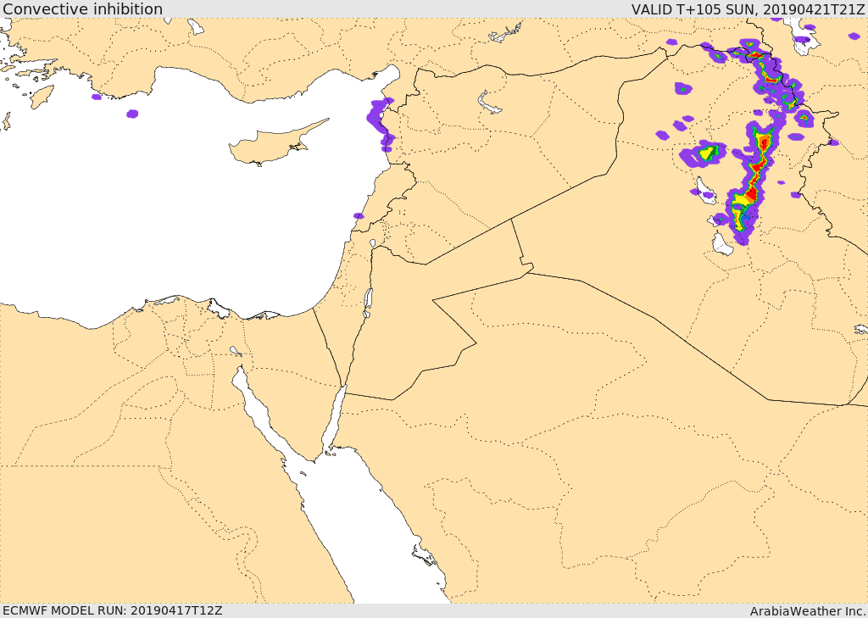Click the yellow-green CIN blob west of the band
The image size is (868, 618).
(707, 153)
